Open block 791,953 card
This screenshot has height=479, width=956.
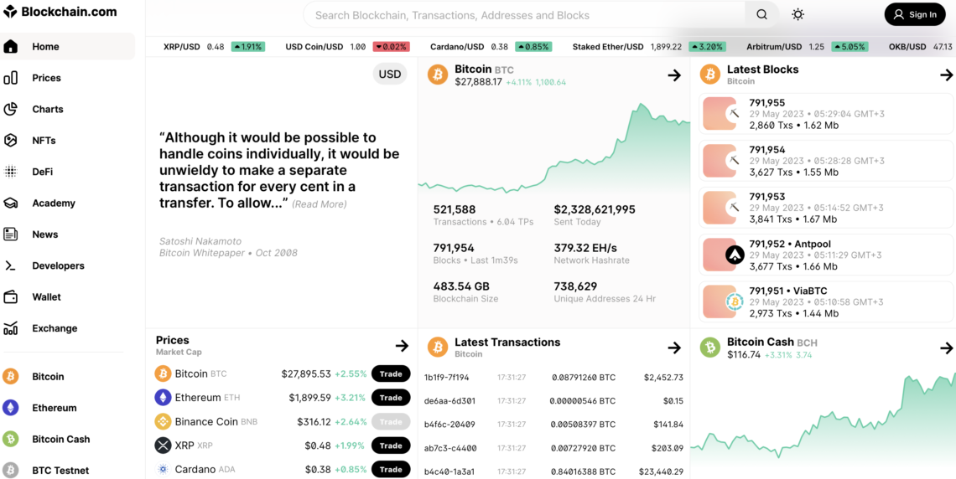point(826,209)
